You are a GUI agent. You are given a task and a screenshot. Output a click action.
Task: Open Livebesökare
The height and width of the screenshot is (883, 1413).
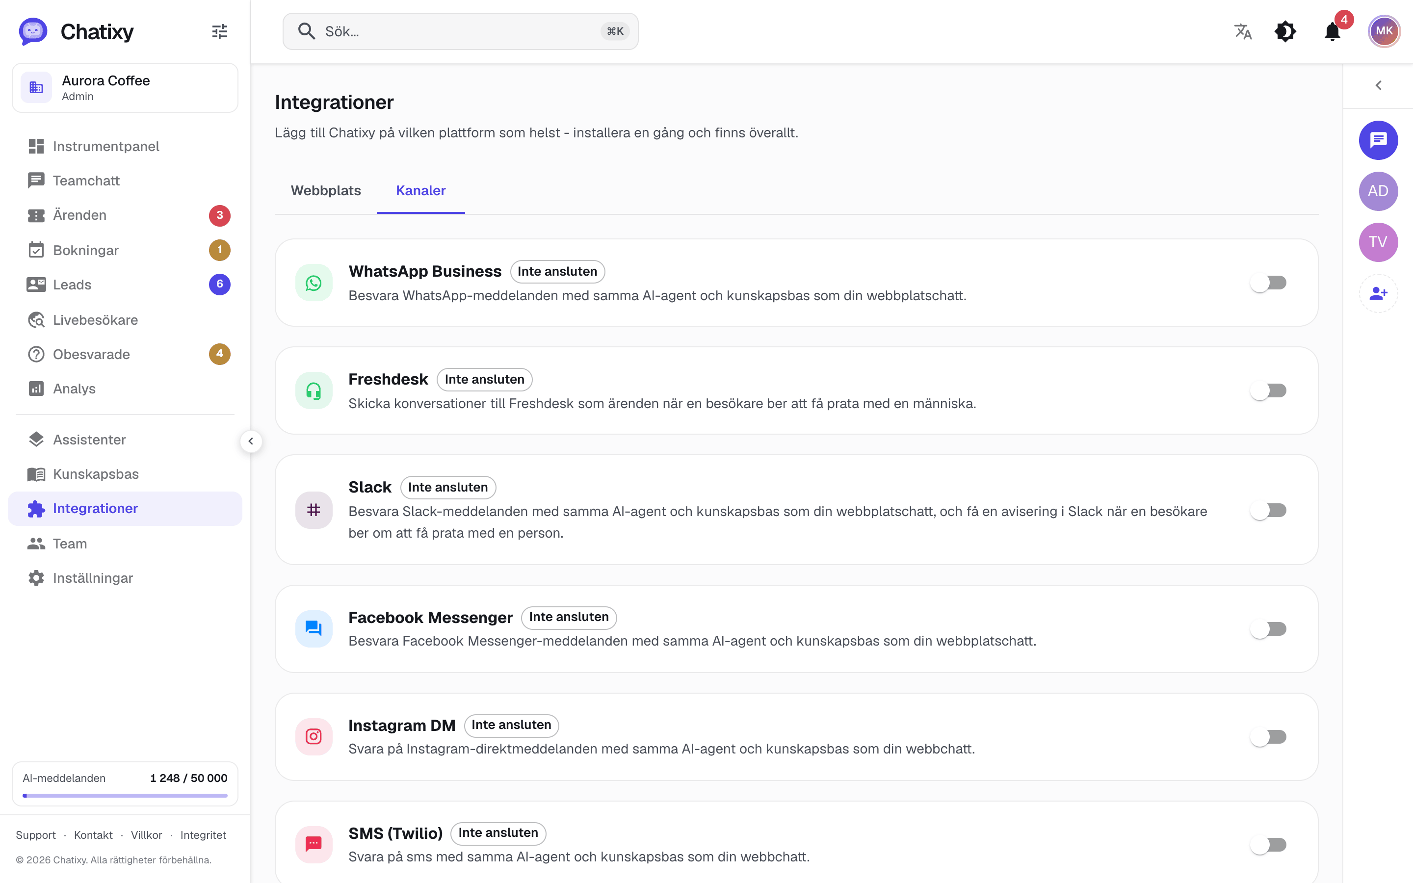point(125,319)
